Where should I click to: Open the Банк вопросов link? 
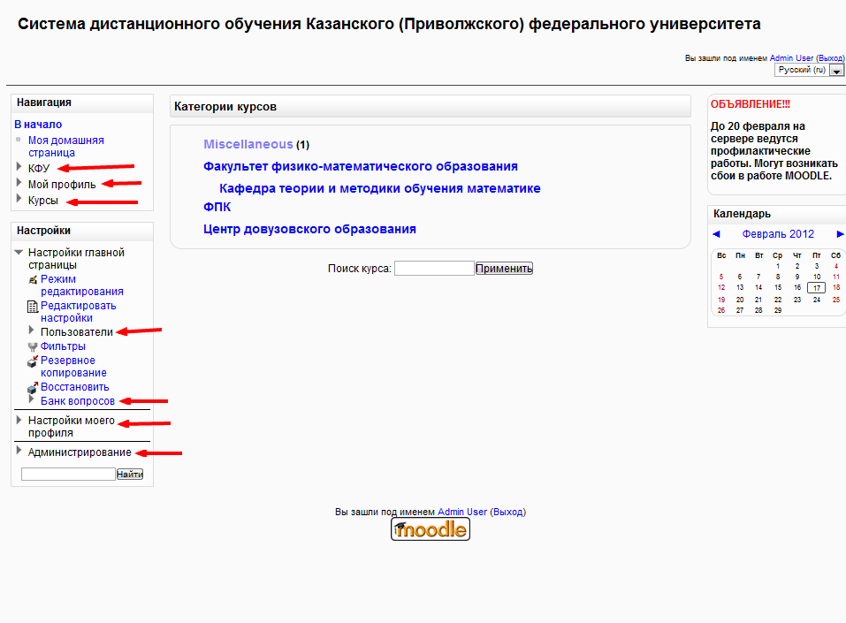78,401
